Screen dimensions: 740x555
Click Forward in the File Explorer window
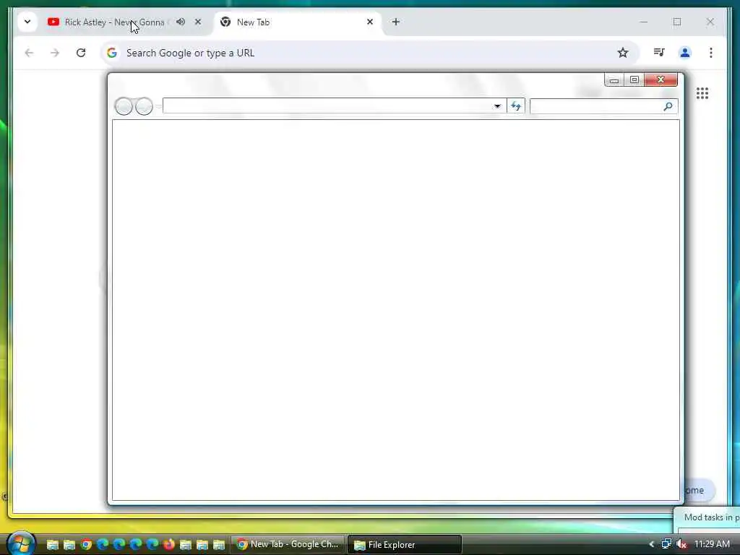point(144,106)
